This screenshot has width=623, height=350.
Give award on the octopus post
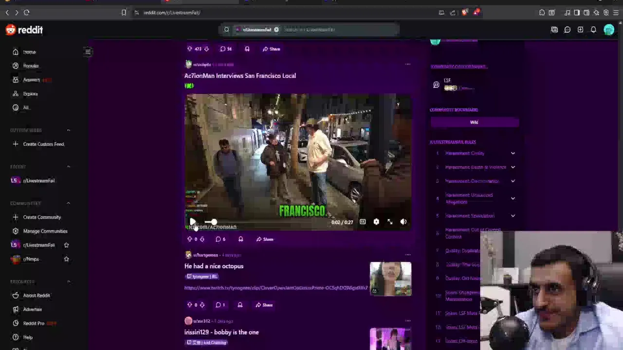pyautogui.click(x=240, y=305)
